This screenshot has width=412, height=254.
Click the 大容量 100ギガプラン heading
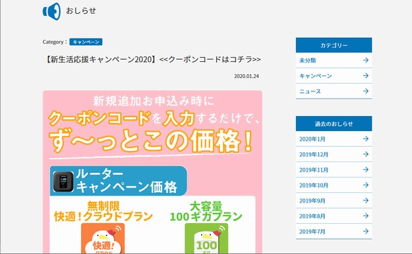click(206, 211)
